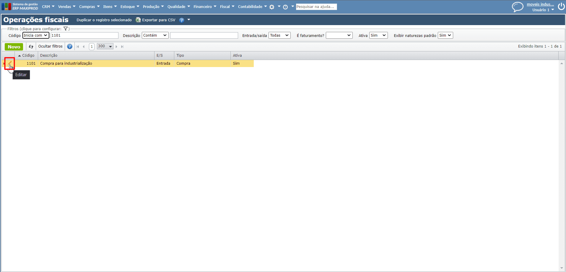Expand the header extra actions arrow
Screen dimensions: 566x272
189,20
